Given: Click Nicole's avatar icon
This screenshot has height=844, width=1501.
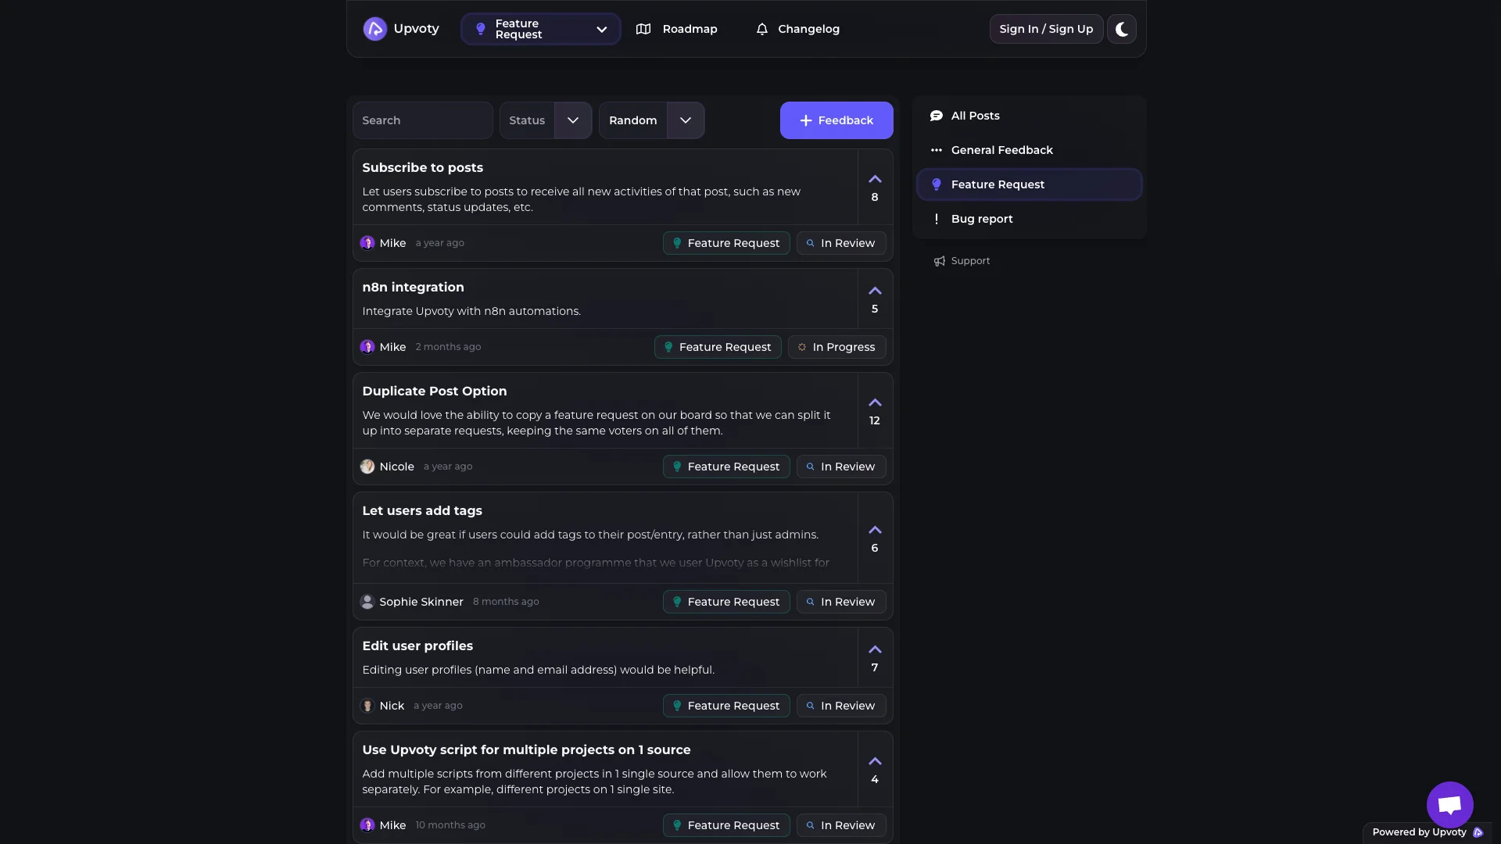Looking at the screenshot, I should (367, 467).
